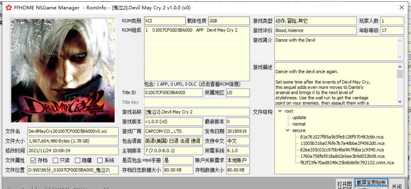Click the Html手册 field showing 是
Viewport: 411px width, 189px height.
click(x=178, y=160)
